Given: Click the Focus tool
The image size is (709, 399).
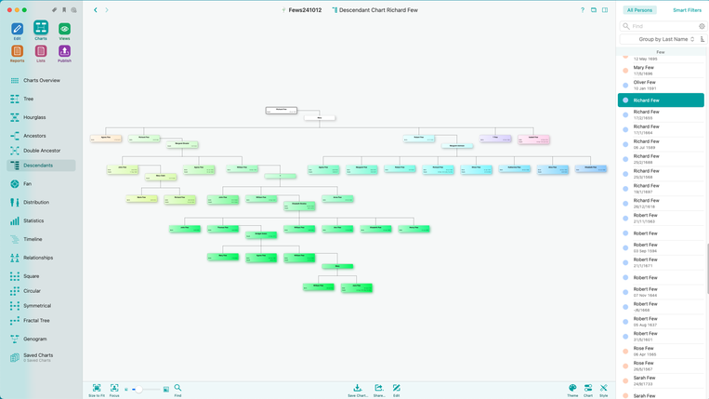Looking at the screenshot, I should (x=114, y=391).
